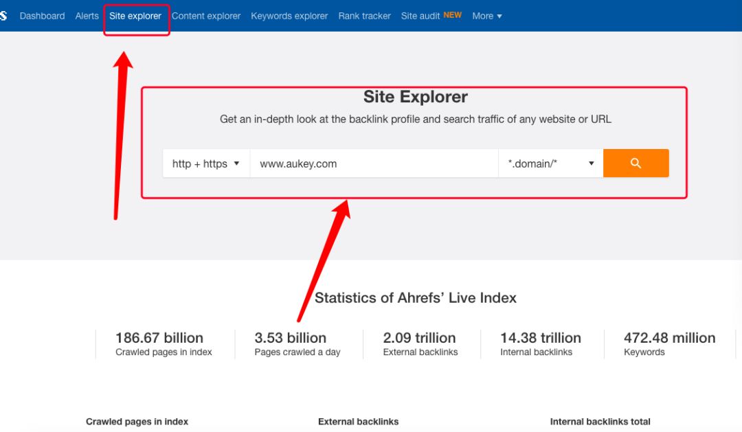Open the Dashboard tab

[x=42, y=16]
